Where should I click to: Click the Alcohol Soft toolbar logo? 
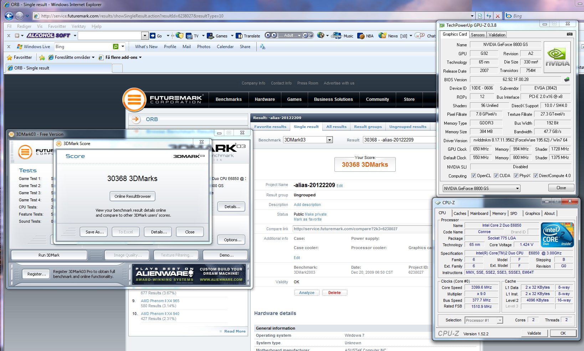click(48, 35)
